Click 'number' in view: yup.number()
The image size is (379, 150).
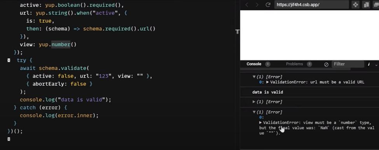[61, 44]
